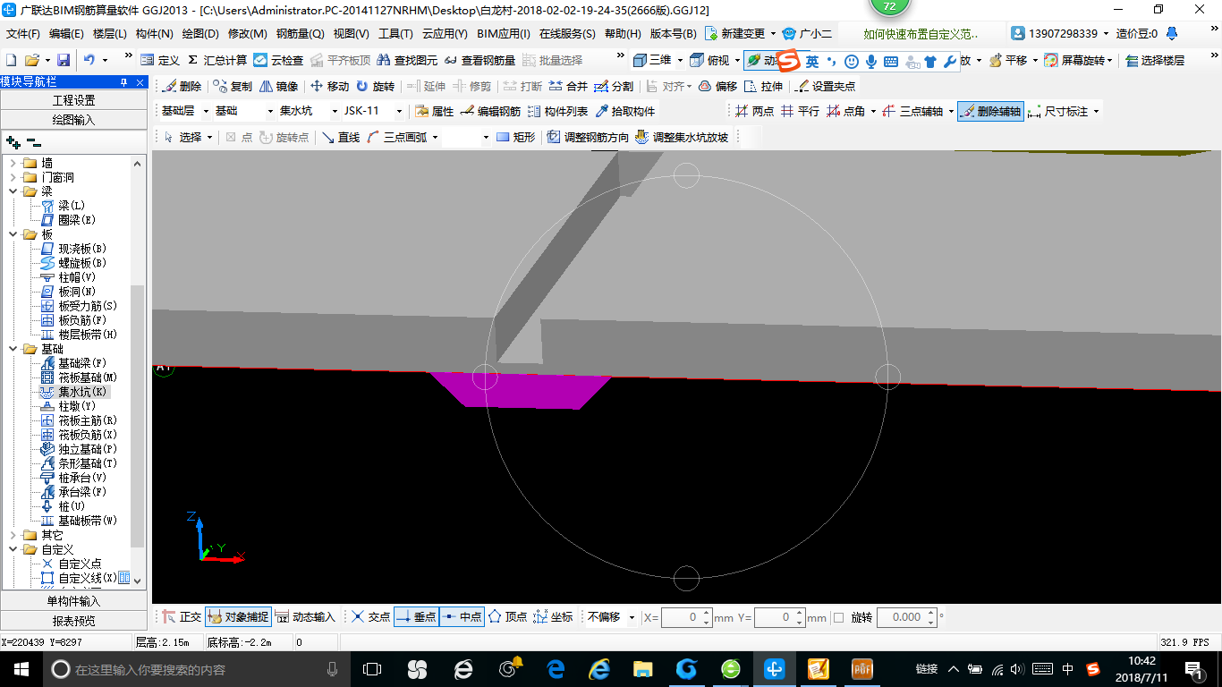Click the 分割 (split) tool
The image size is (1222, 687).
pos(615,87)
